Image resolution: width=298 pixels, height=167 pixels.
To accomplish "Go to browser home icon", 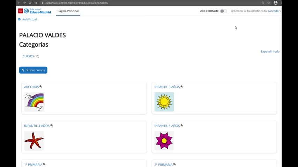I will (x=36, y=3).
